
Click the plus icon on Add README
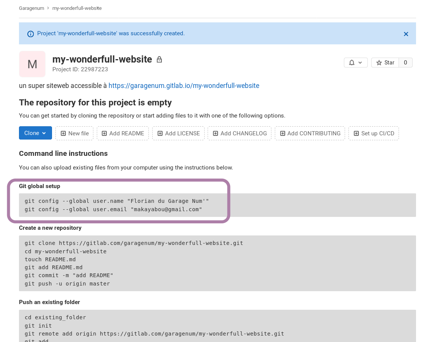tap(104, 133)
